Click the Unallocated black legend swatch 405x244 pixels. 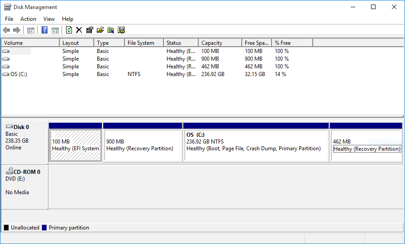[6, 228]
